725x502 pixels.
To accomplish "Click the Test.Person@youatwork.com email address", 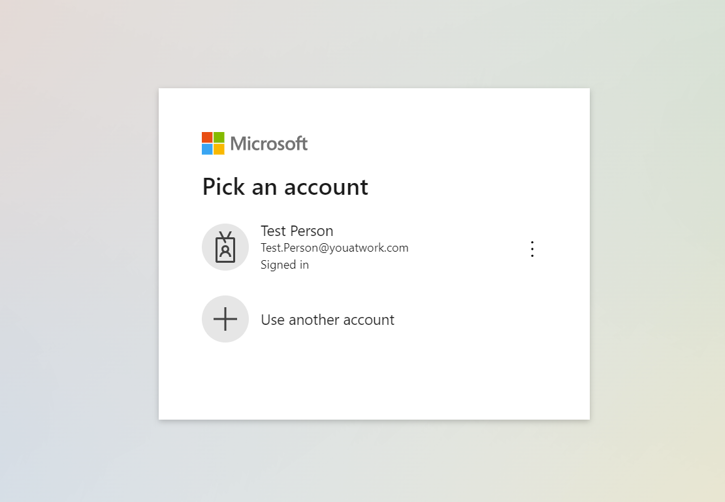I will click(x=334, y=248).
